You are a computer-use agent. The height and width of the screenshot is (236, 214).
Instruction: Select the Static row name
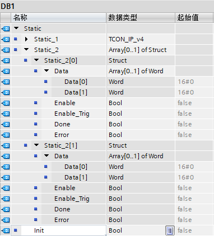tap(32, 29)
